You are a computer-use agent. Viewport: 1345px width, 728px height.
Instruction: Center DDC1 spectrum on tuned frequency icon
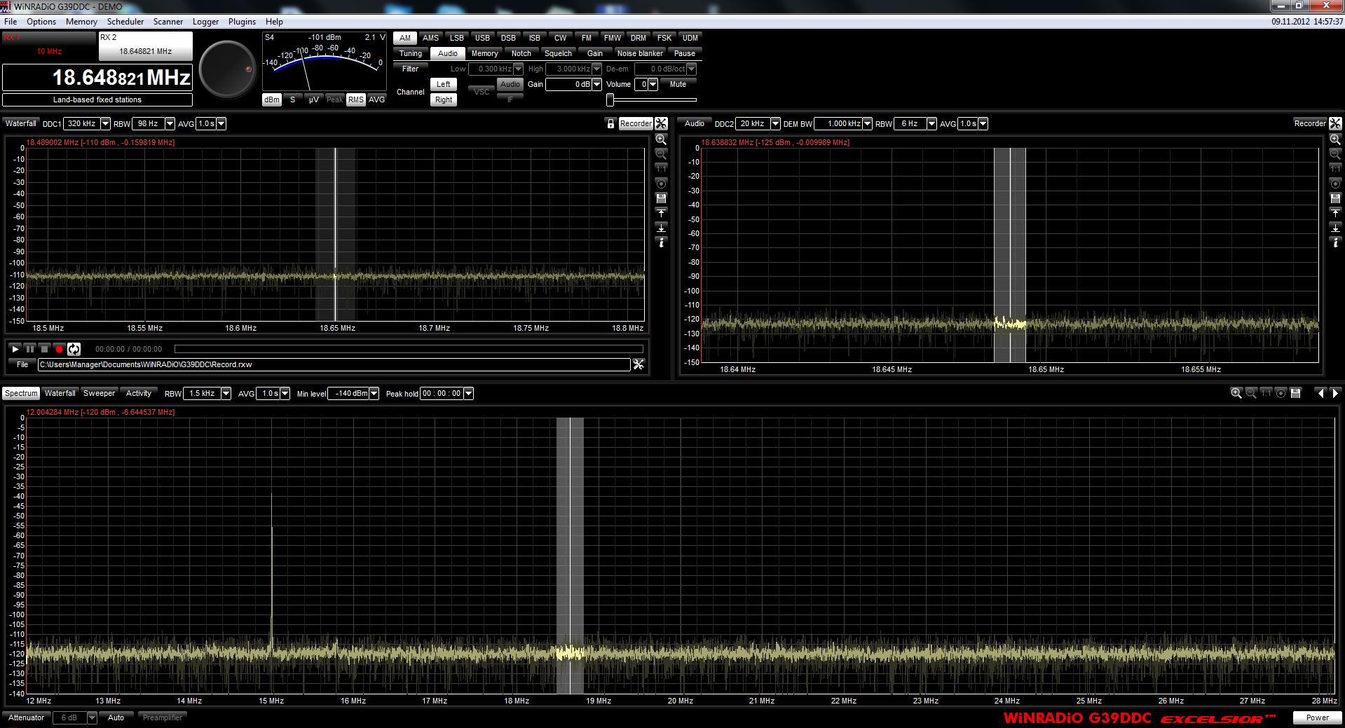tap(661, 184)
